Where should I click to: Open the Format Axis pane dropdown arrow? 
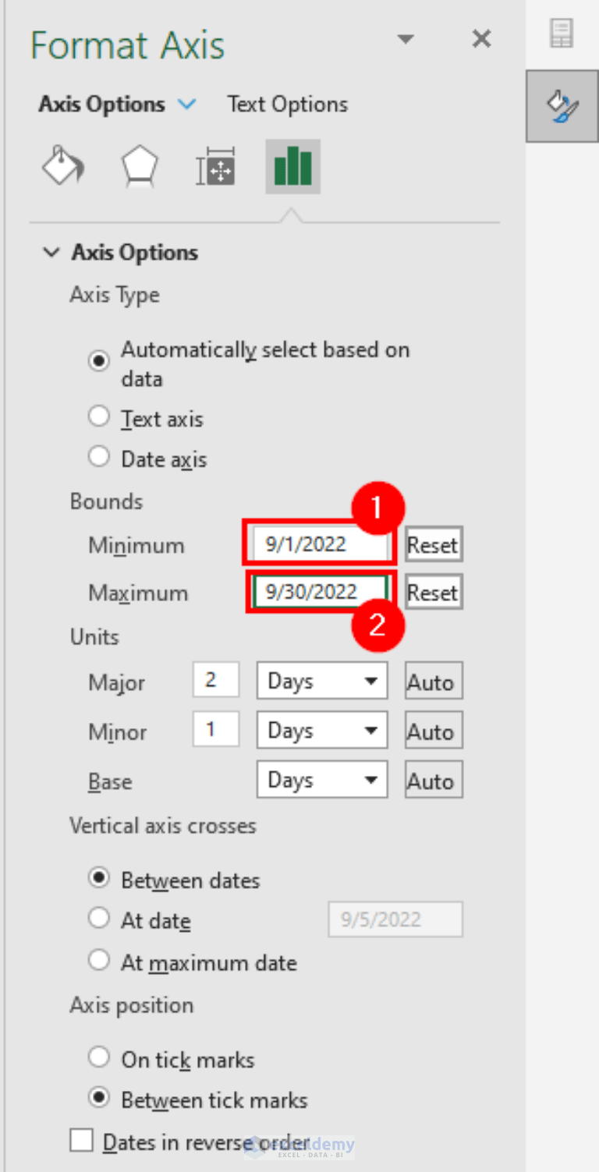coord(406,38)
